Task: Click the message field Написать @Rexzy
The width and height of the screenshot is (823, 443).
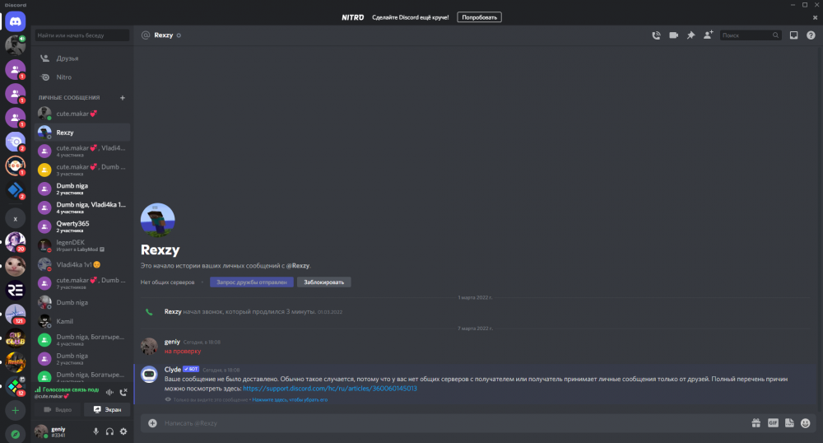Action: click(451, 423)
